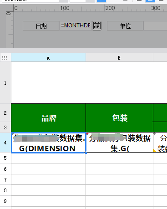Open the calendar picker icon beside the date field
This screenshot has width=167, height=209.
coord(96,25)
